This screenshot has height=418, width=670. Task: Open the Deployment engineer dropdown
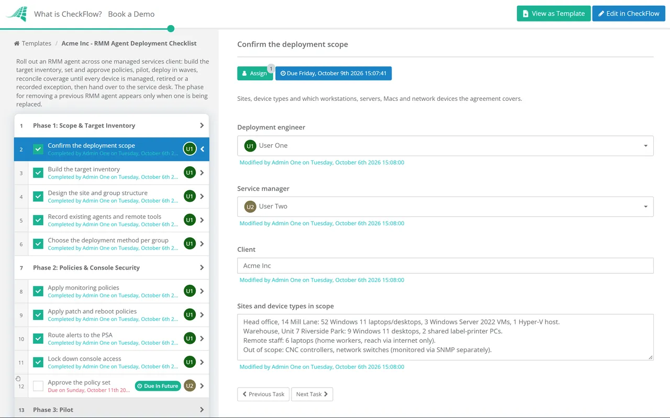(x=445, y=146)
